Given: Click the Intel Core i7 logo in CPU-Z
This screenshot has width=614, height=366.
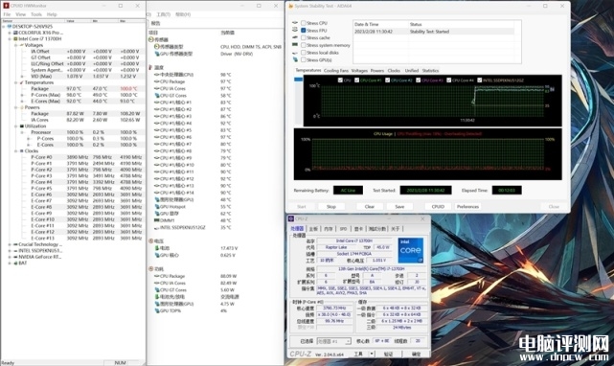Looking at the screenshot, I should pos(410,250).
